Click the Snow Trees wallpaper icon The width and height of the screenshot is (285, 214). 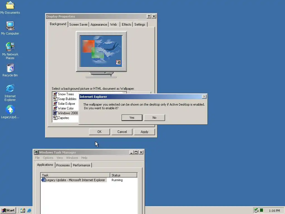pos(55,94)
